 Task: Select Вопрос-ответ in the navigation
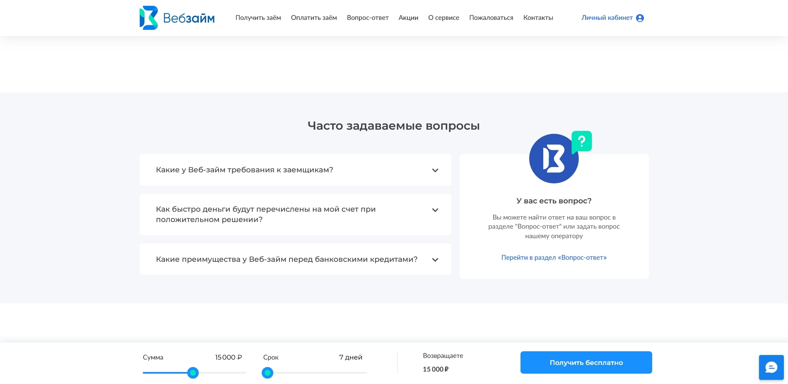point(368,18)
